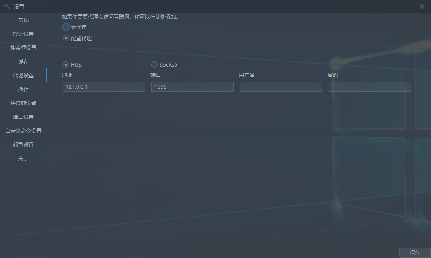The height and width of the screenshot is (258, 431).
Task: Click the 保存 button
Action: pyautogui.click(x=415, y=252)
